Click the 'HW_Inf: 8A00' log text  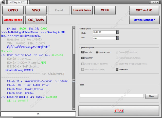[16, 28]
